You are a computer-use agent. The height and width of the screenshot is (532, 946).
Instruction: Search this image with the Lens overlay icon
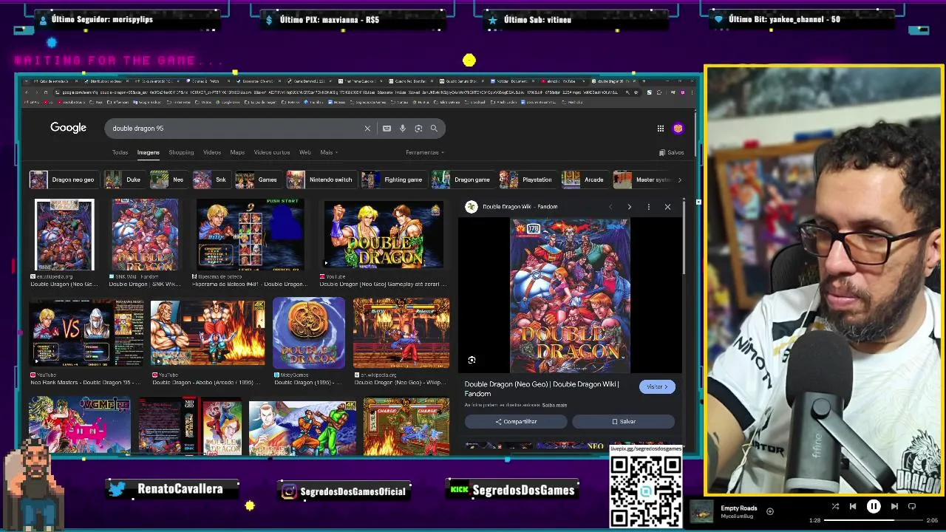click(472, 360)
